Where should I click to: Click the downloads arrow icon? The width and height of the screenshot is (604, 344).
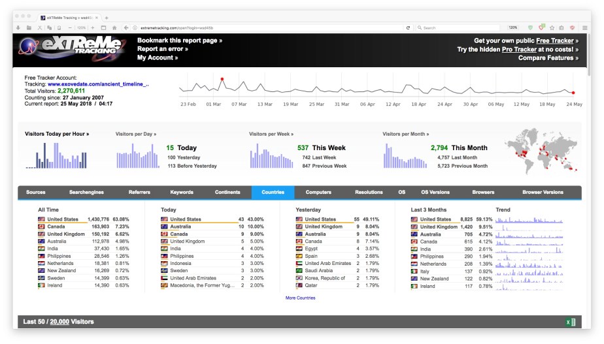pos(18,28)
